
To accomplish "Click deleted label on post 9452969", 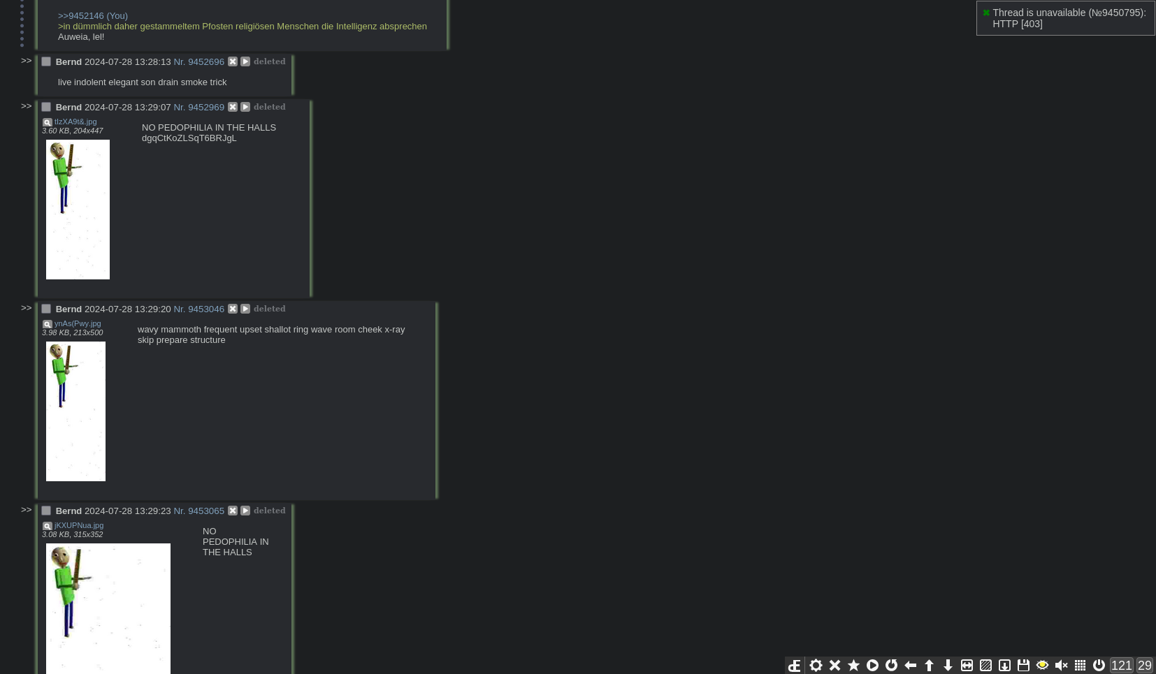I will (x=269, y=107).
